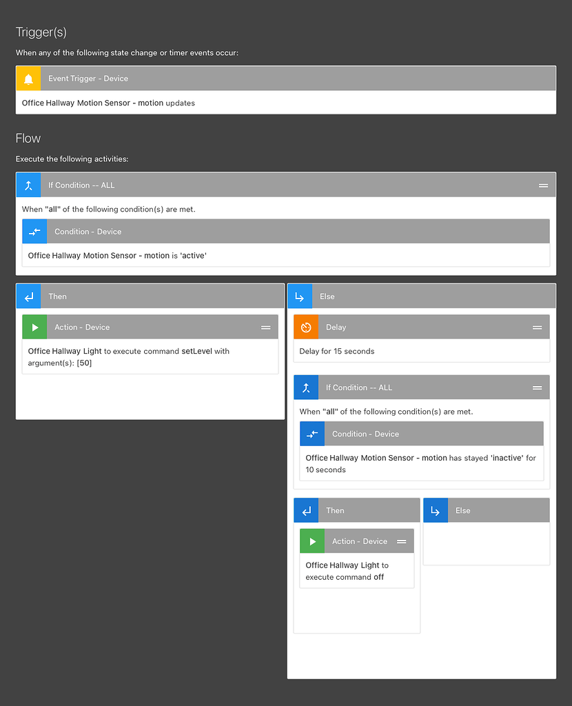Open the drag handle menu on top If Condition

point(544,185)
